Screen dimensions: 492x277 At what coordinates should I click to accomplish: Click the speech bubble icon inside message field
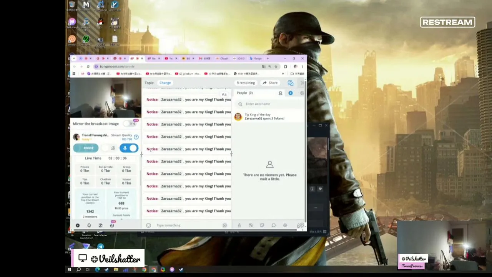(x=224, y=225)
